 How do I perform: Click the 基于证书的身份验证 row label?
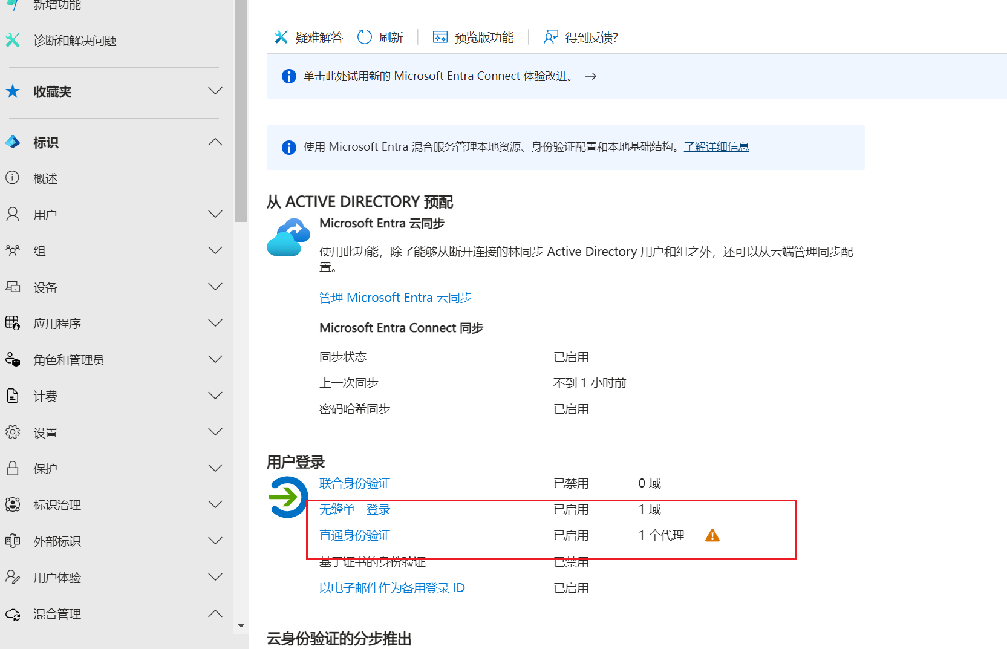373,562
